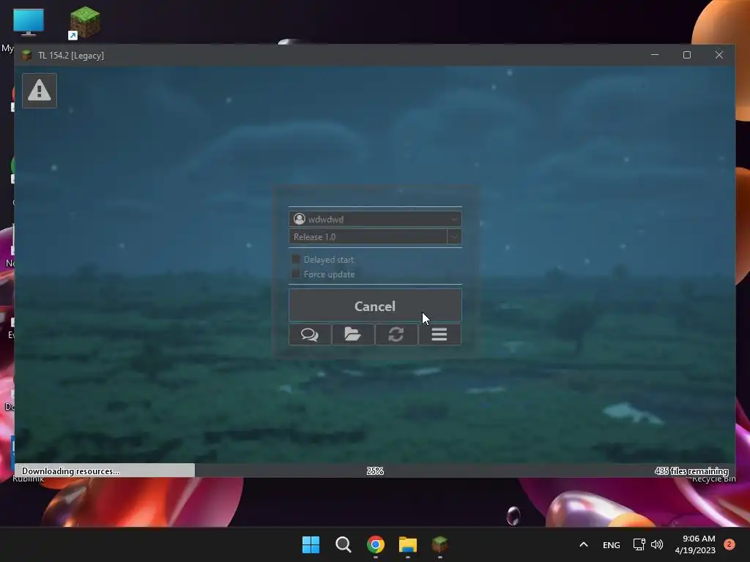Open File Explorer from the taskbar

click(408, 544)
